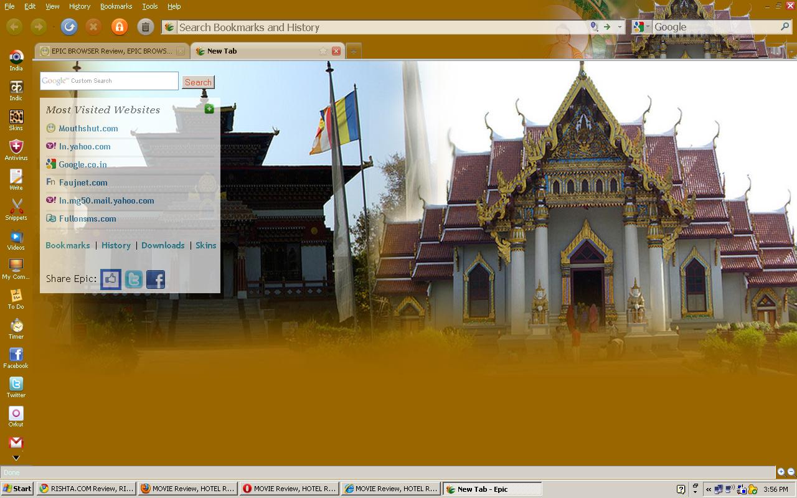Toggle the orange private browsing lock button
797x498 pixels.
tap(119, 27)
